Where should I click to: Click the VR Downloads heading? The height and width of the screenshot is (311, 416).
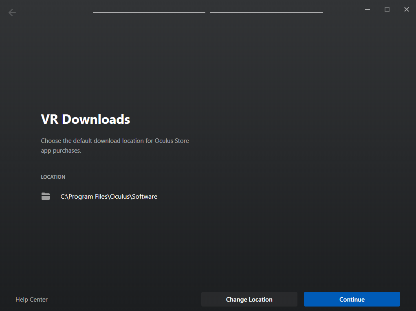click(86, 119)
